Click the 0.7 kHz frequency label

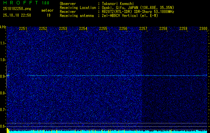pos(3,110)
